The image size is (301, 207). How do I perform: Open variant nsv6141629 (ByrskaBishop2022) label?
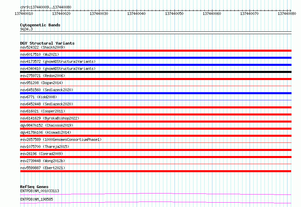(50, 118)
